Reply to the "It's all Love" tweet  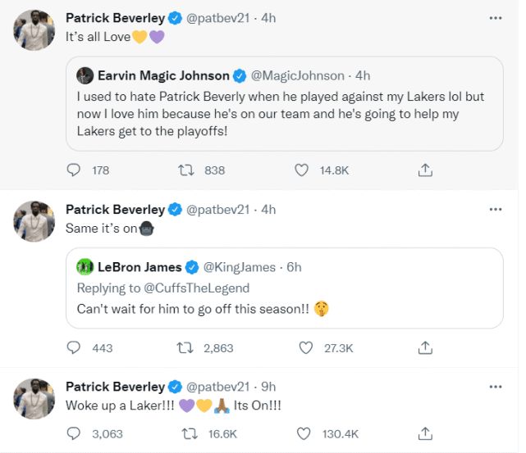pyautogui.click(x=74, y=170)
